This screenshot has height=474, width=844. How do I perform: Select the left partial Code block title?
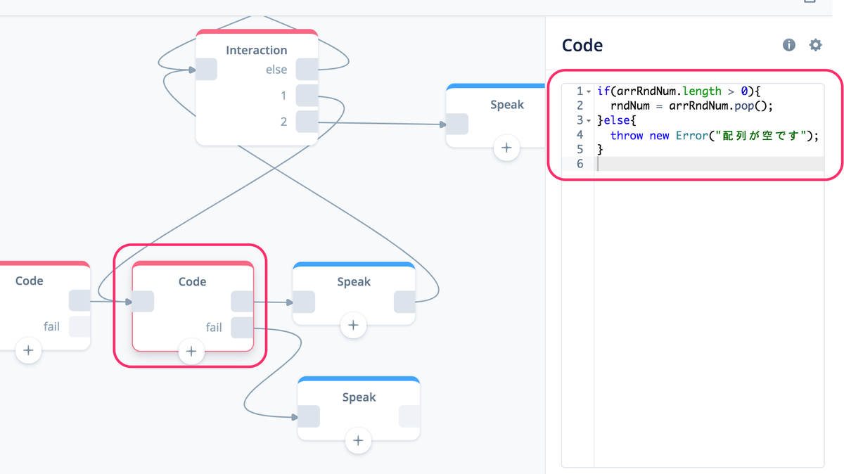[x=29, y=281]
